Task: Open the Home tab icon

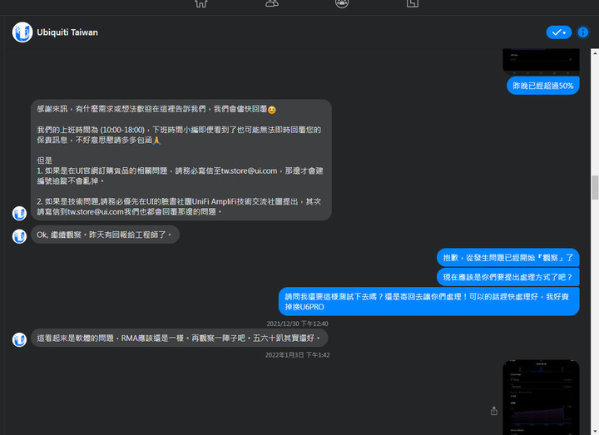Action: (201, 3)
